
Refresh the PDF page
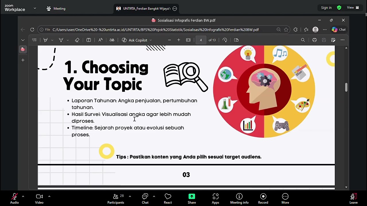[32, 29]
